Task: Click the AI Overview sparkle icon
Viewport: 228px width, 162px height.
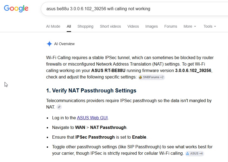Action: coord(49,44)
